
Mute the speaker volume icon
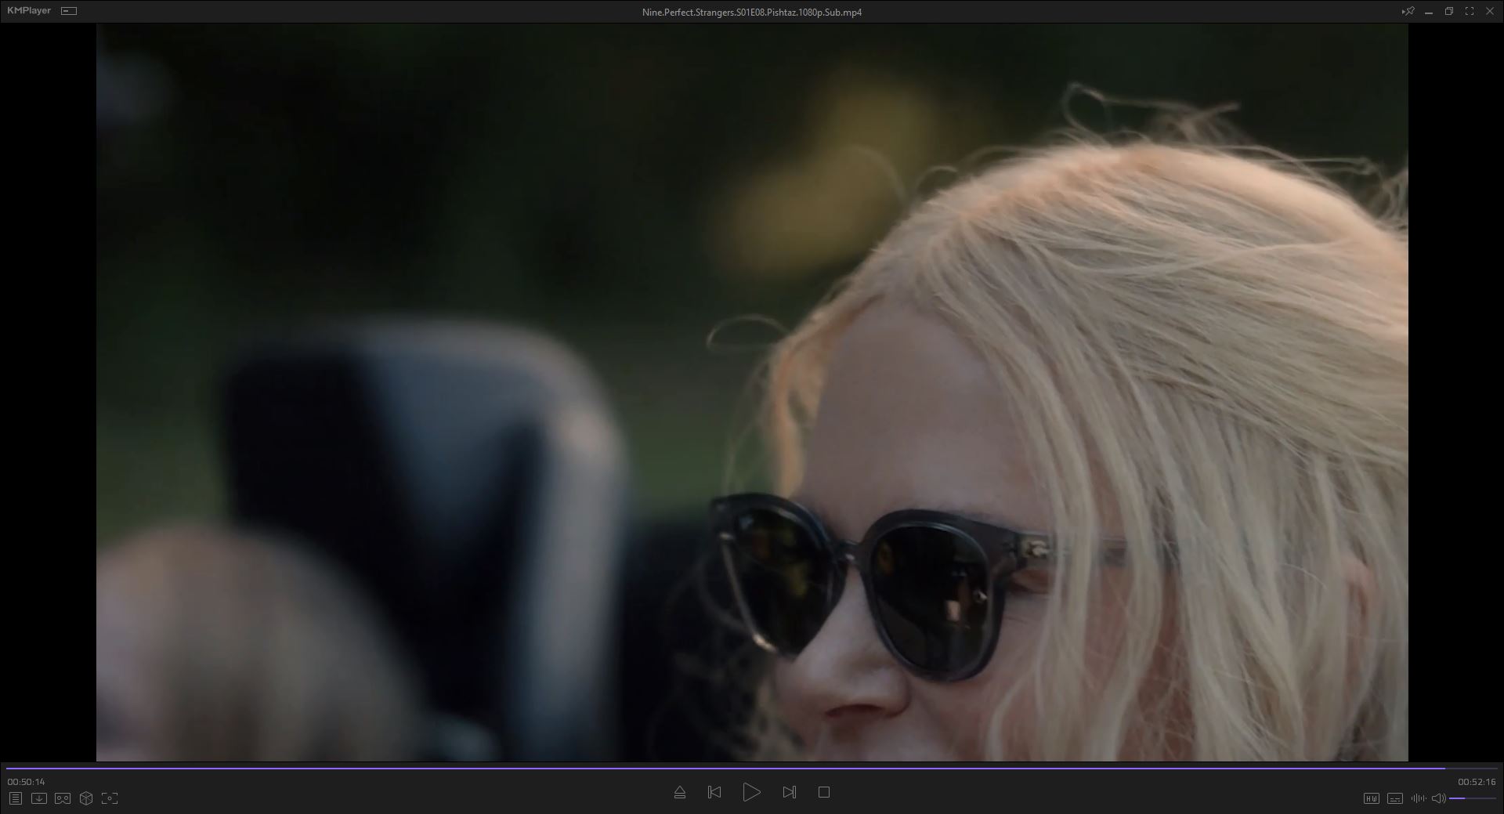[x=1438, y=798]
